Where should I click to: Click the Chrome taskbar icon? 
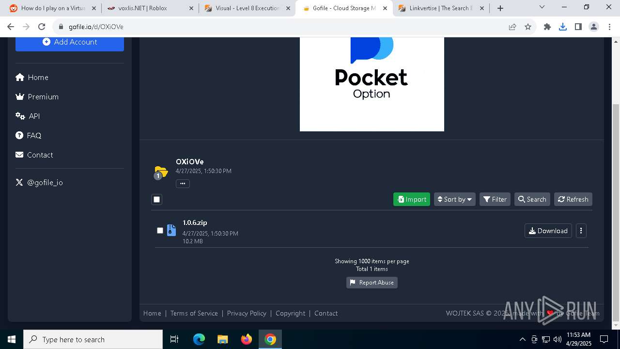coord(270,339)
